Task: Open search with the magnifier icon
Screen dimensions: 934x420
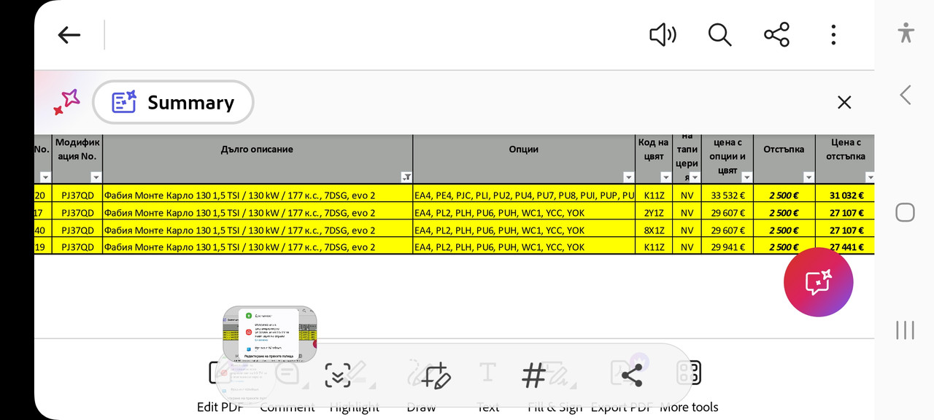Action: [719, 35]
